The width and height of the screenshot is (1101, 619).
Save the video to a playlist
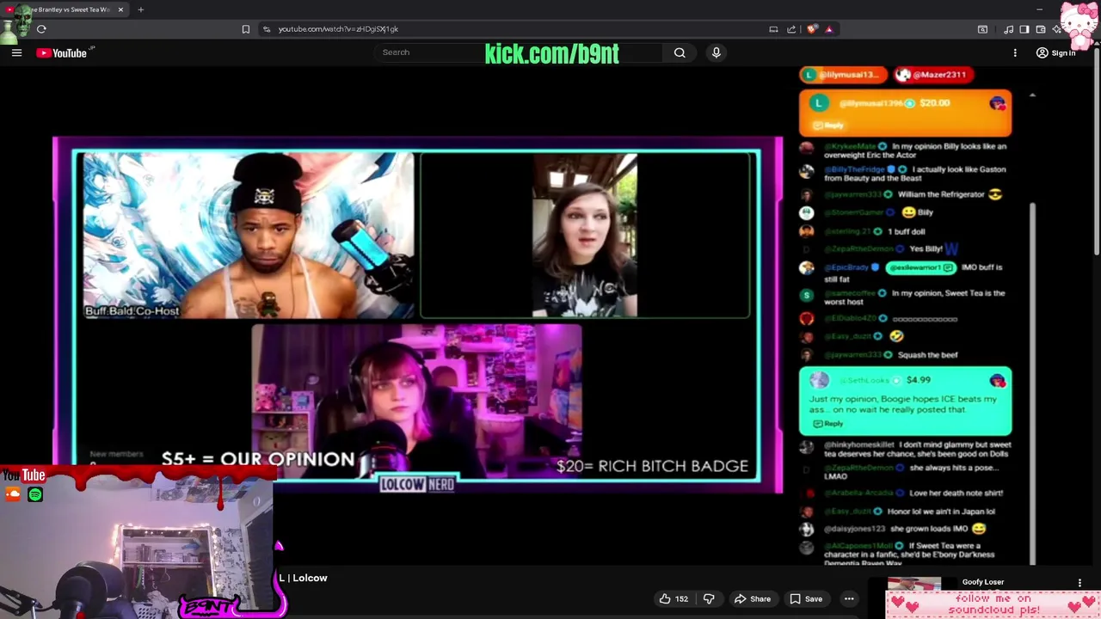(806, 599)
